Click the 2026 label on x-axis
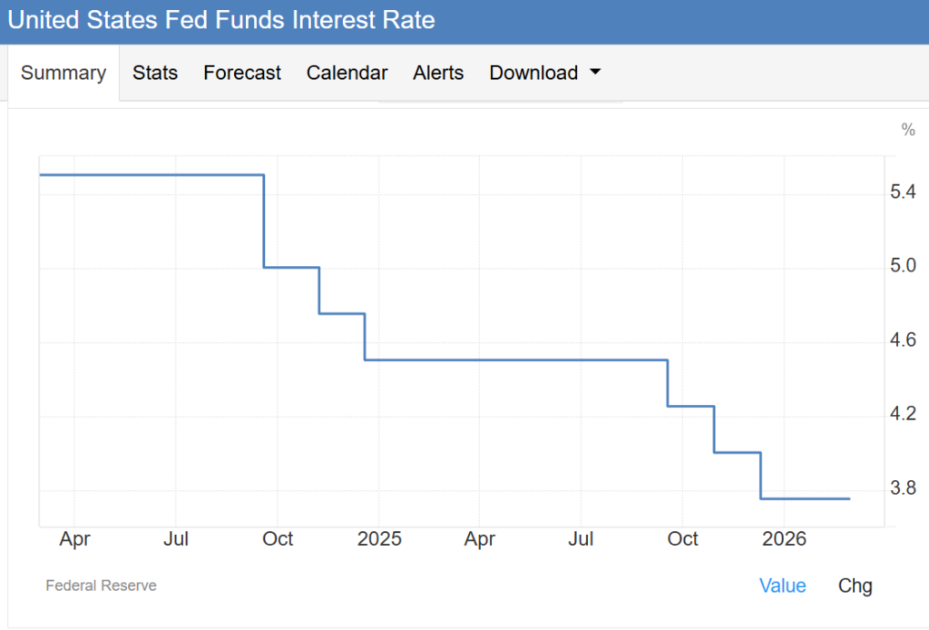This screenshot has width=929, height=630. coord(784,539)
